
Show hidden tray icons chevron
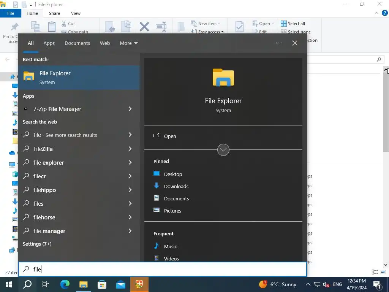(308, 284)
